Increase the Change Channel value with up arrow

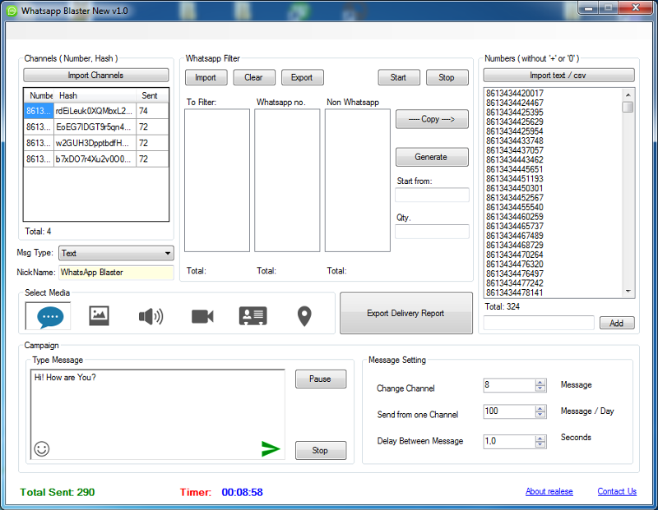pyautogui.click(x=540, y=382)
